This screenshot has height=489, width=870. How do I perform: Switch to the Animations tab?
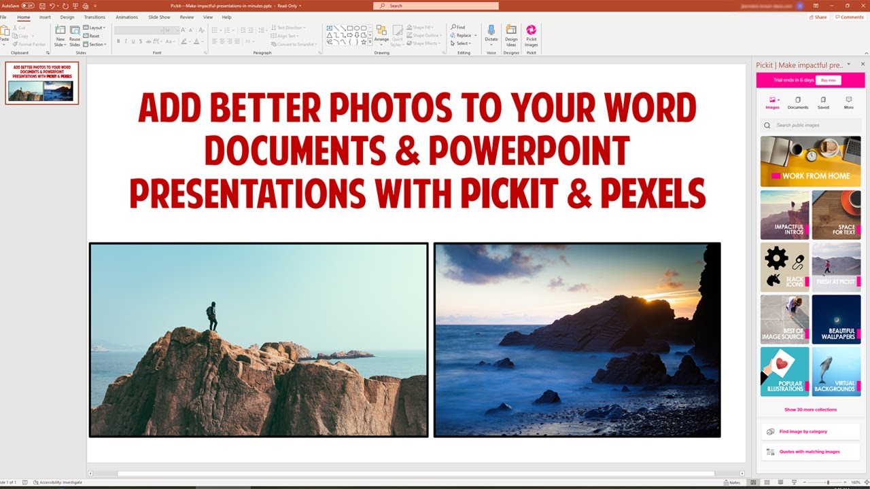click(126, 17)
